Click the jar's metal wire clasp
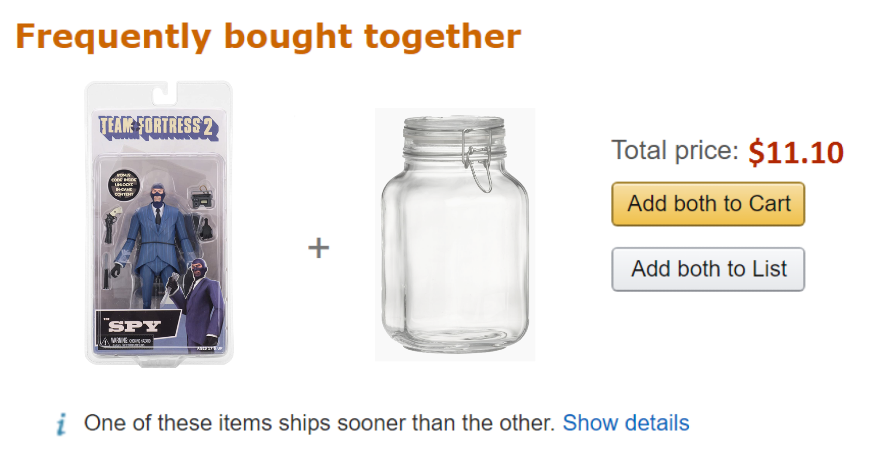 pos(477,160)
